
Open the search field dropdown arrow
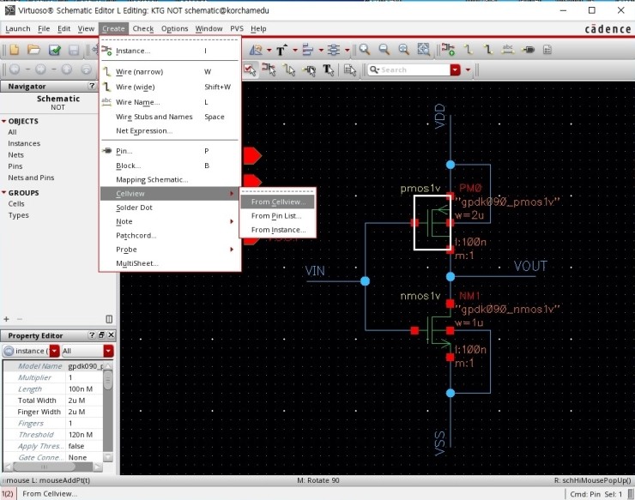click(x=455, y=69)
